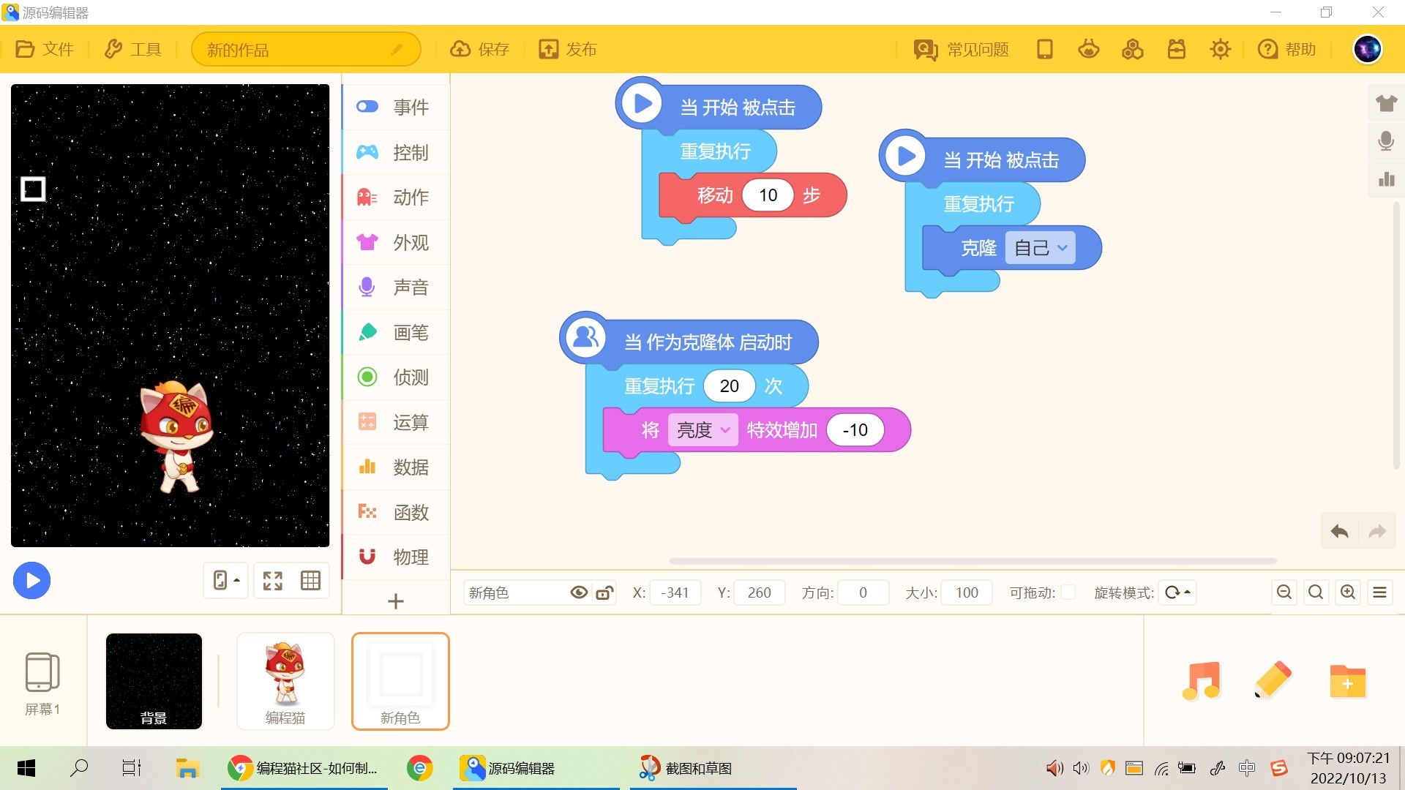Select the 物理 block category
This screenshot has width=1405, height=790.
point(396,557)
